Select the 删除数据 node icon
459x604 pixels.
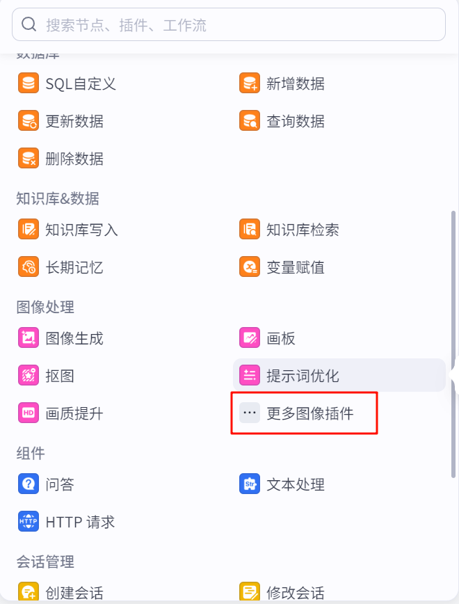click(29, 159)
